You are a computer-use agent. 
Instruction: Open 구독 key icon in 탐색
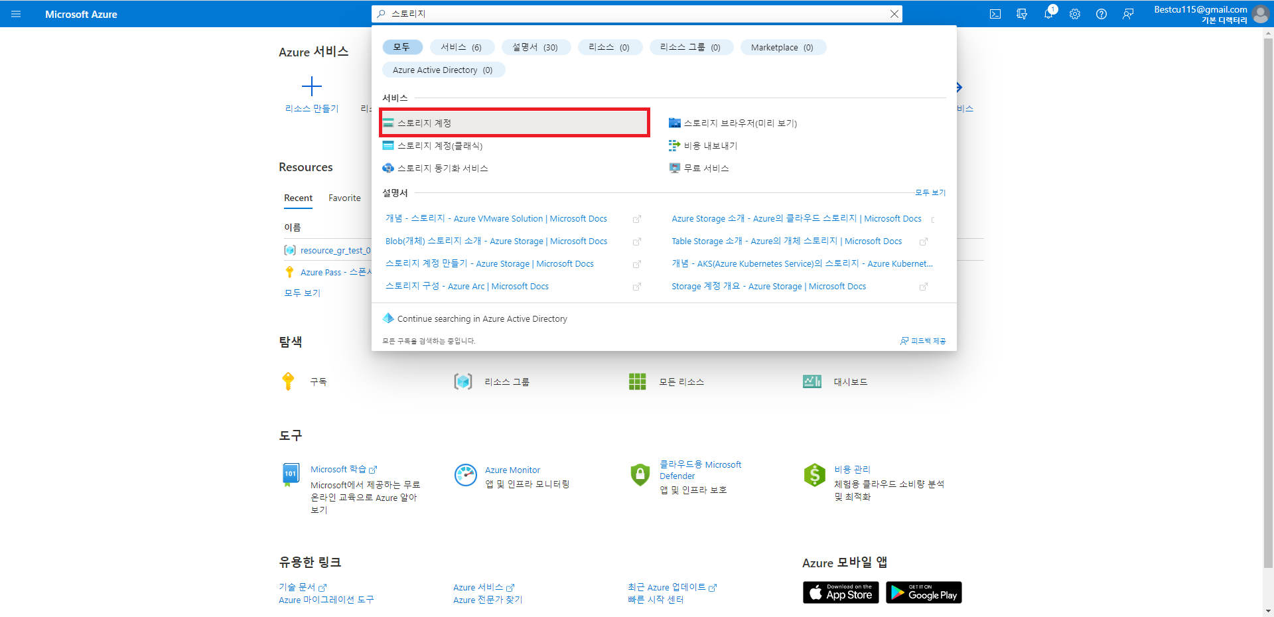pos(288,381)
